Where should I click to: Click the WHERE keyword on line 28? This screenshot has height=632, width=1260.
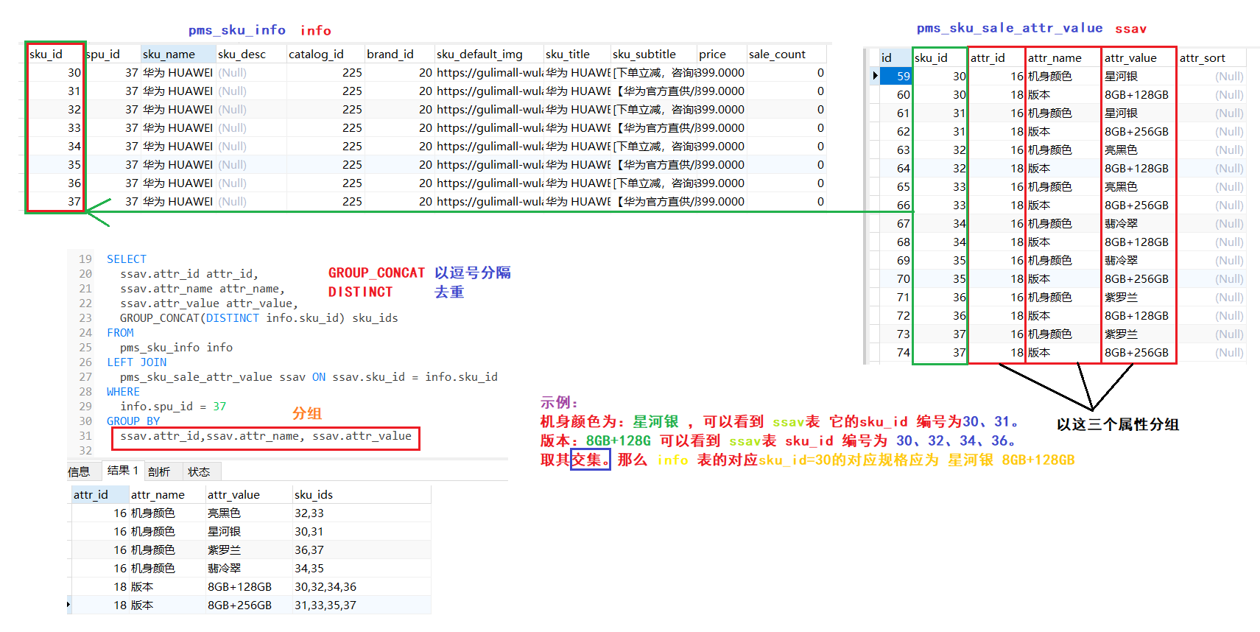(123, 392)
